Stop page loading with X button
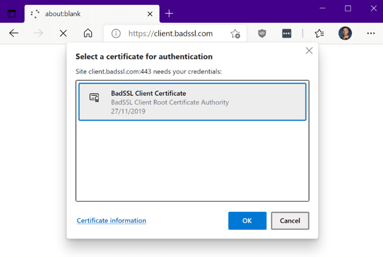This screenshot has height=257, width=383. pos(63,33)
